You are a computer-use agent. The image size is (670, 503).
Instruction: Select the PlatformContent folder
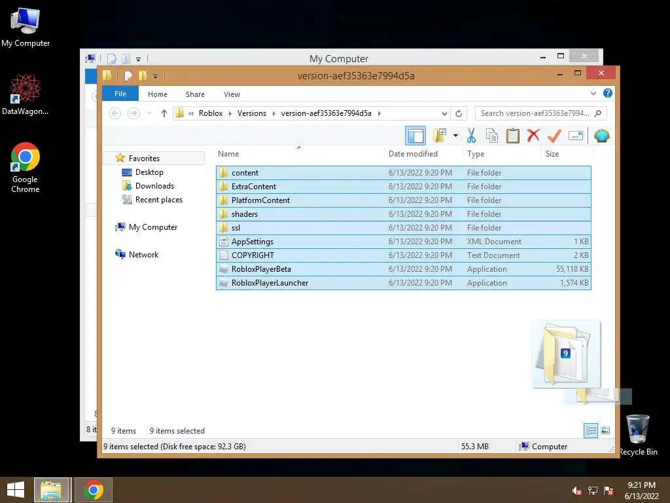403,200
